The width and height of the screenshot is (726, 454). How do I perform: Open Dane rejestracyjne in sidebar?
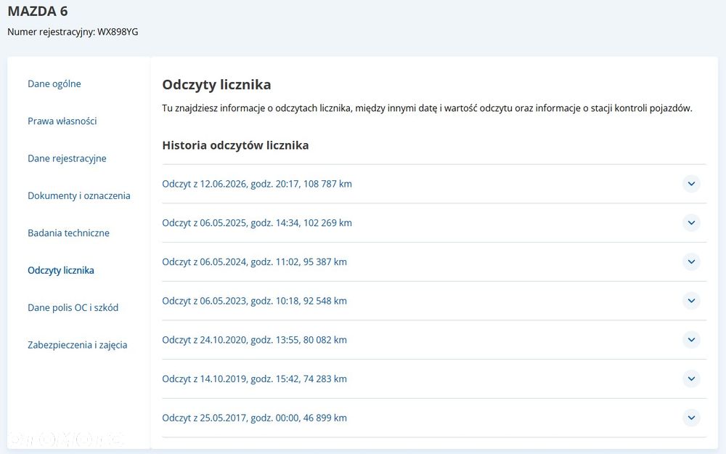[67, 158]
